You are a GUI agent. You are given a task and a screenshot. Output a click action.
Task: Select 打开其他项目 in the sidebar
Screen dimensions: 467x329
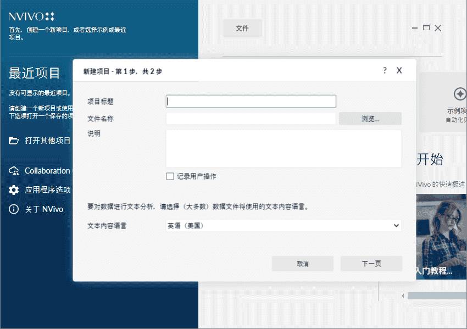point(48,141)
